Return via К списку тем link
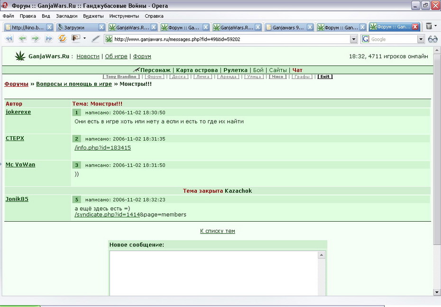The width and height of the screenshot is (441, 307). pyautogui.click(x=217, y=231)
